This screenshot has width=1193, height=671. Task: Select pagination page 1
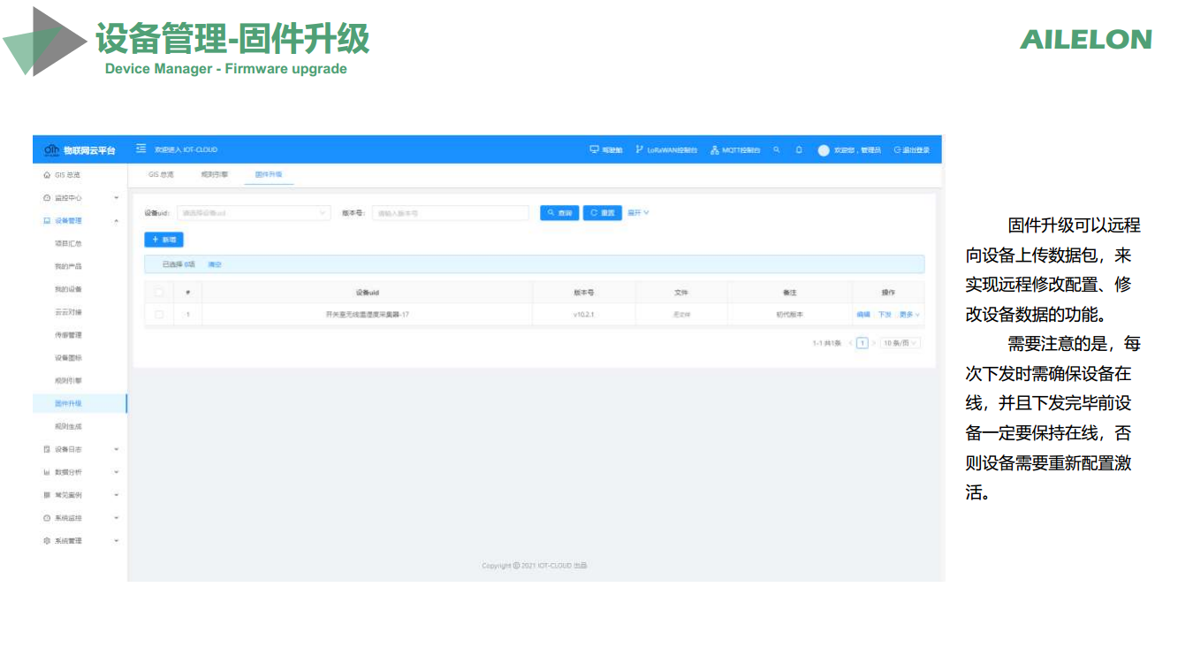862,343
